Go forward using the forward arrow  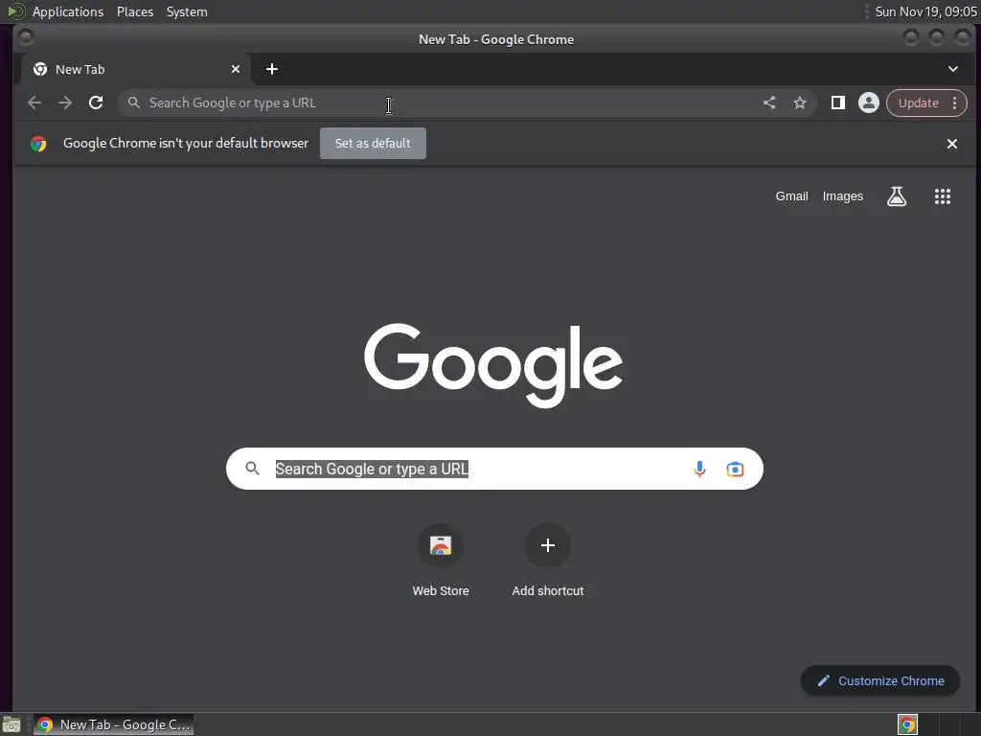click(x=65, y=103)
